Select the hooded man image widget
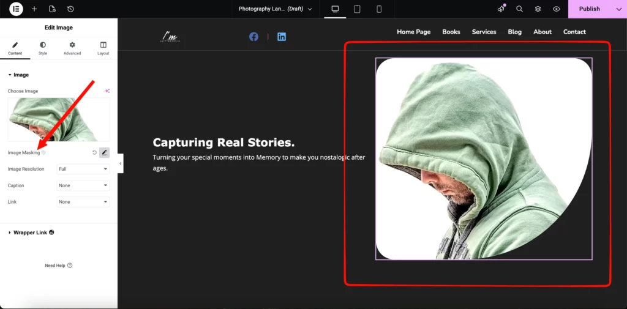627x309 pixels. tap(484, 159)
